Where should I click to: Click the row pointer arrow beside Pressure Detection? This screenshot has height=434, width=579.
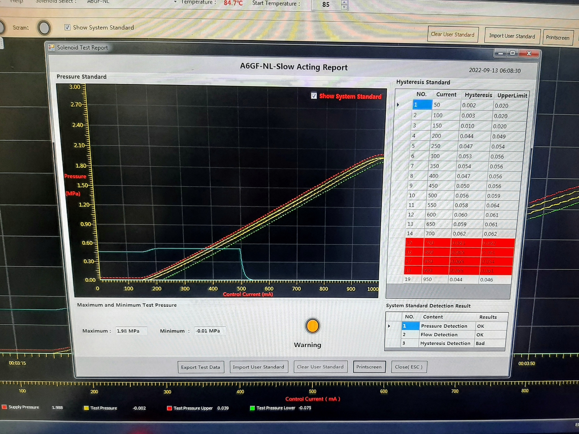(x=389, y=326)
